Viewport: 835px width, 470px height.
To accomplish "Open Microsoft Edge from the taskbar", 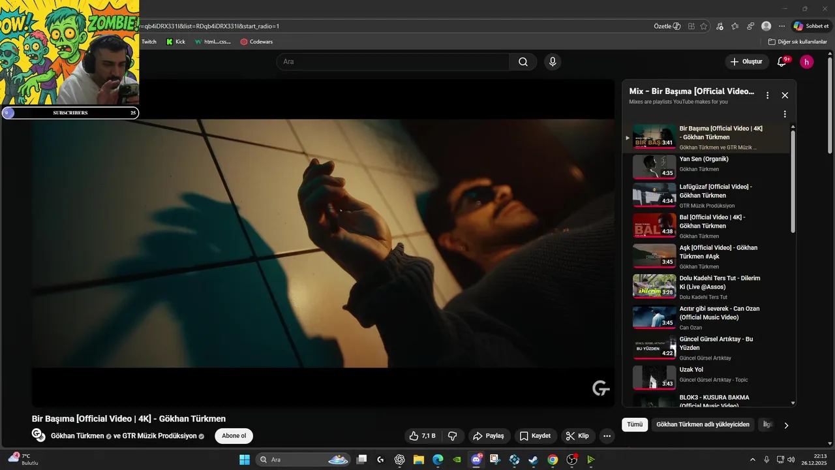I will coord(438,460).
